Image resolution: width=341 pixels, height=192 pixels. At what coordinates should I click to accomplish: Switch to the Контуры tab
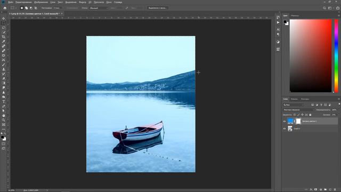(305, 99)
